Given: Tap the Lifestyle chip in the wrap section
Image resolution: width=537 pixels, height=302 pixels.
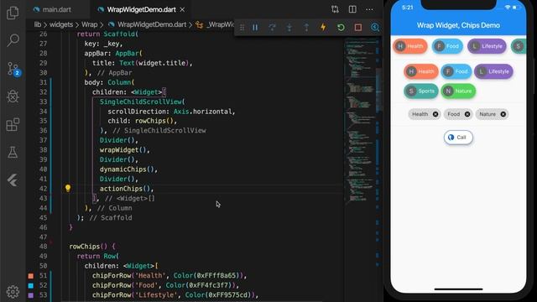Looking at the screenshot, I should [493, 71].
